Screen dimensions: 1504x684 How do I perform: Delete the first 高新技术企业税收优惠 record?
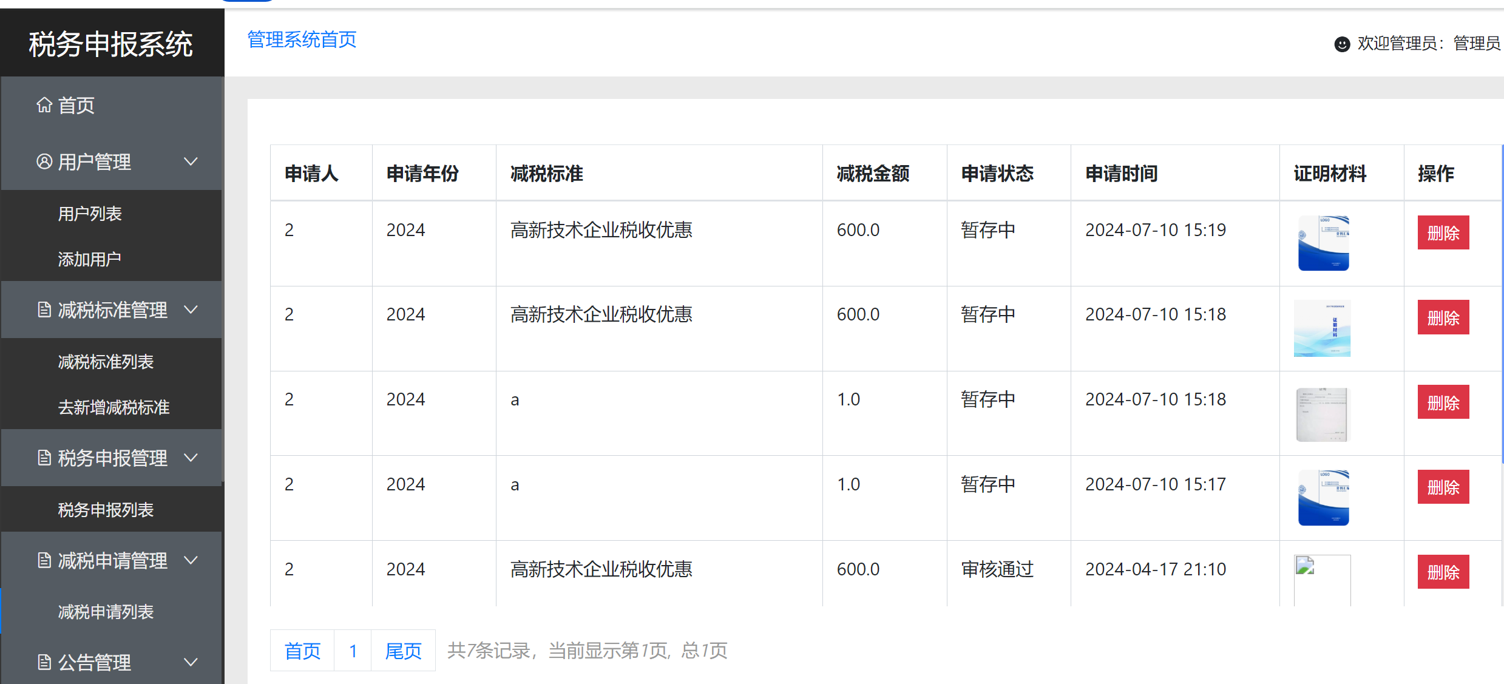coord(1443,232)
